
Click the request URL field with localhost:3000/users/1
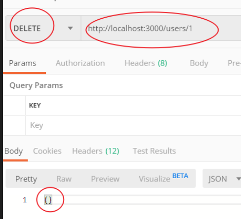click(161, 28)
